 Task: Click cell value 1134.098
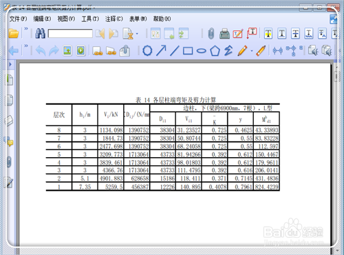click(111, 130)
